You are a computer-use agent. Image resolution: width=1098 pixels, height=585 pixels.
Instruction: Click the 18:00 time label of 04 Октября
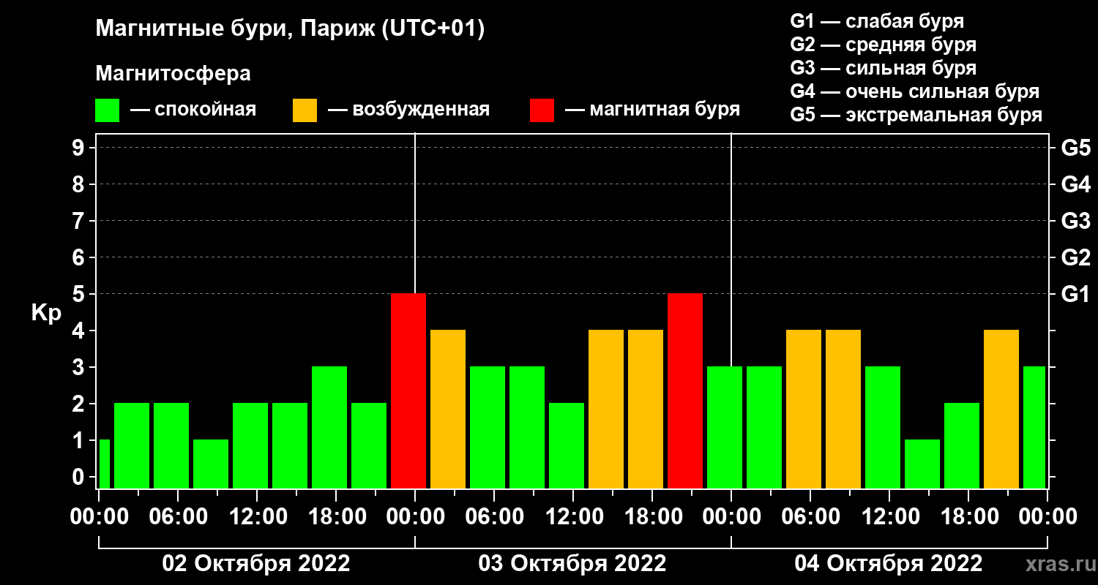(x=968, y=516)
